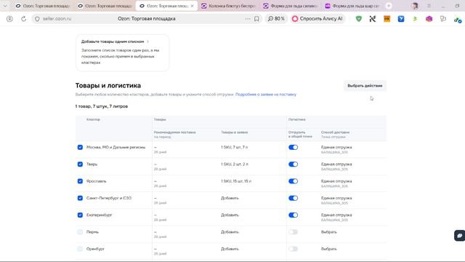Switch to the Форма для льда шар tab
Image resolution: width=465 pixels, height=262 pixels.
point(352,6)
